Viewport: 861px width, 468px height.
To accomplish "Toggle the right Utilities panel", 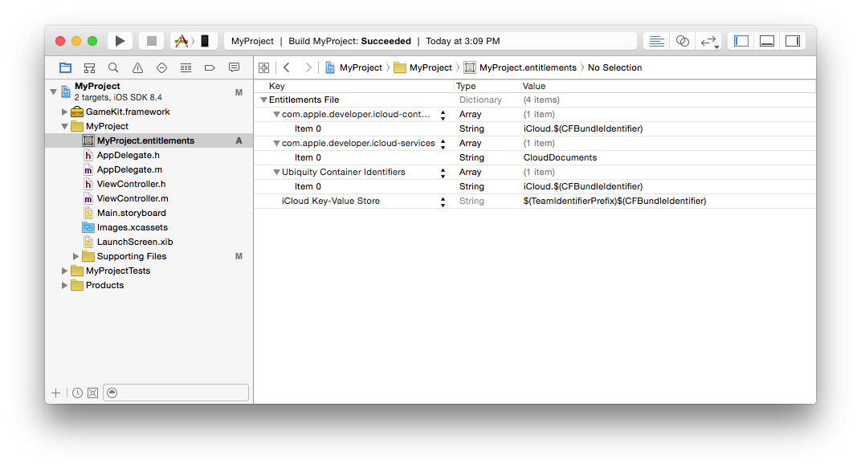I will point(793,41).
